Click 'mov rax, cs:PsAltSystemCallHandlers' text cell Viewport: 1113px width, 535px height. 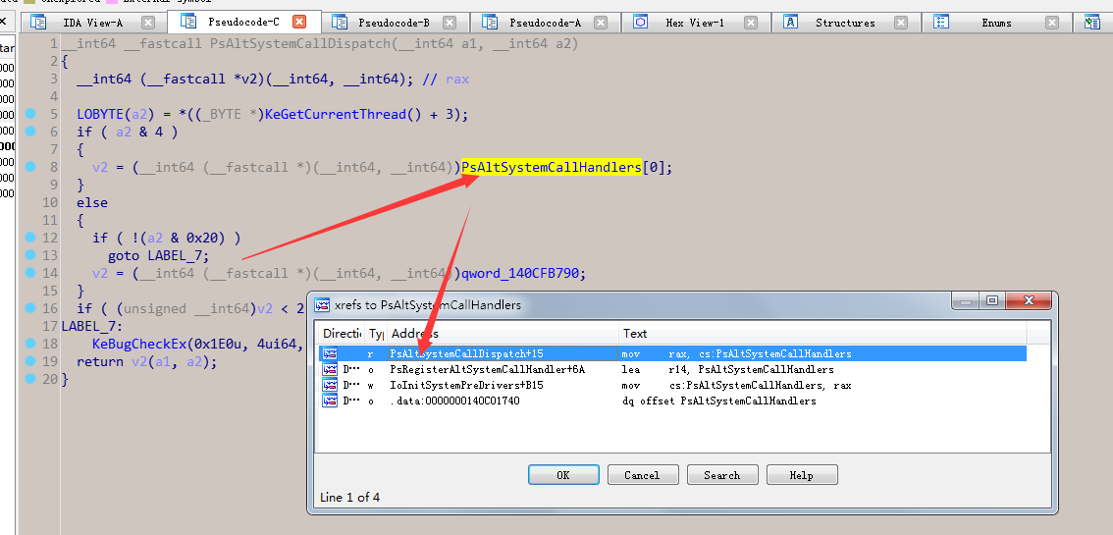pyautogui.click(x=736, y=353)
